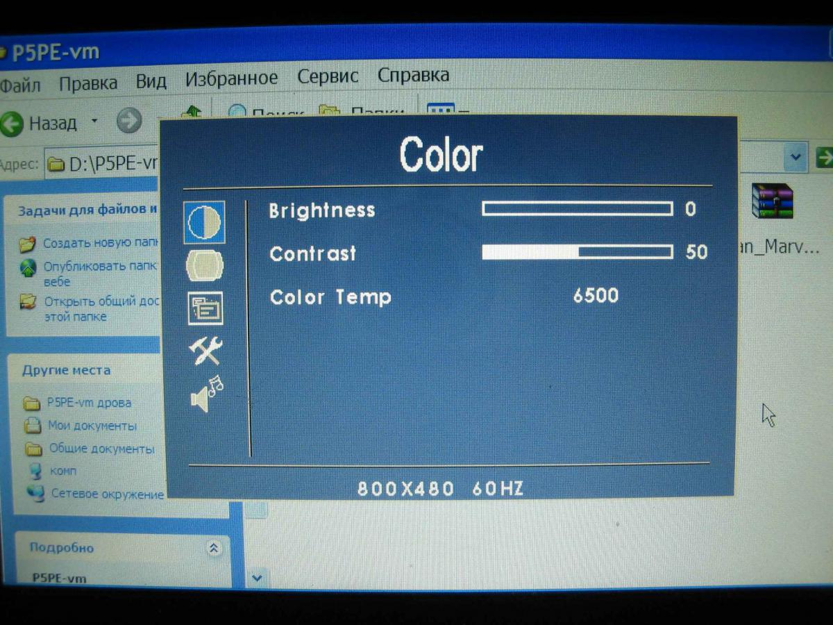Click the WinRAR archive file icon

click(x=772, y=203)
